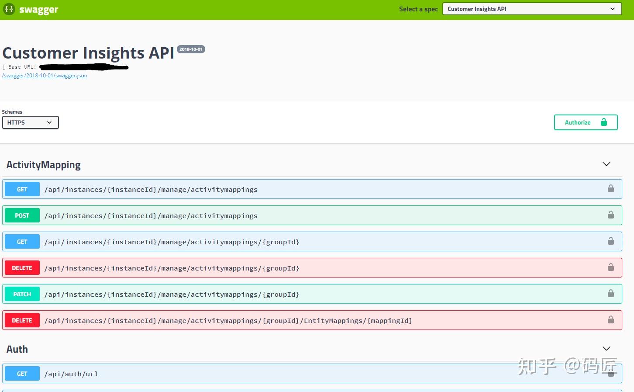Image resolution: width=634 pixels, height=392 pixels.
Task: Toggle the DELETE EntityMappings endpoint details
Action: coord(306,320)
